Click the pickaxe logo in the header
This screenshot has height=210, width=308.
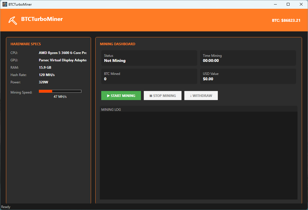(x=13, y=20)
